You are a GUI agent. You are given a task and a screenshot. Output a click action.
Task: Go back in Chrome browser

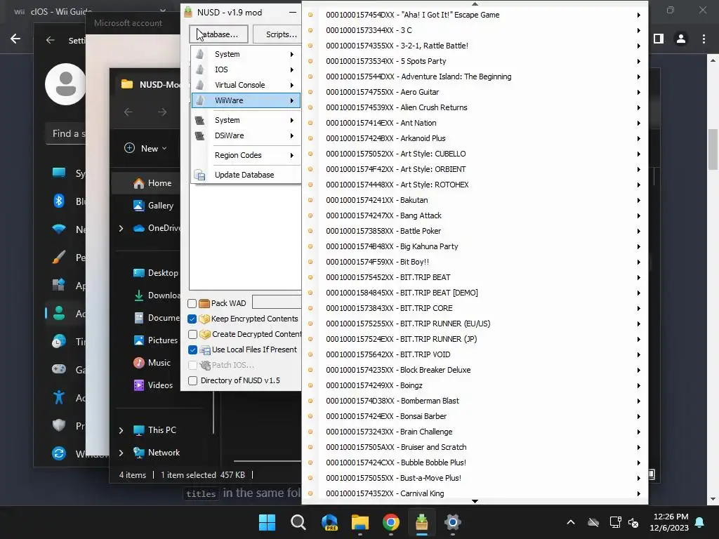[15, 39]
